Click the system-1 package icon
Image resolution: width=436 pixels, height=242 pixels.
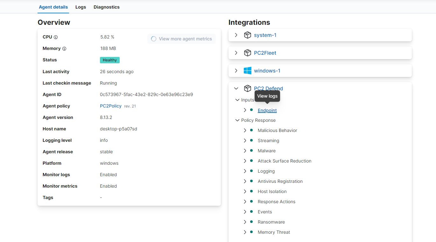[248, 35]
